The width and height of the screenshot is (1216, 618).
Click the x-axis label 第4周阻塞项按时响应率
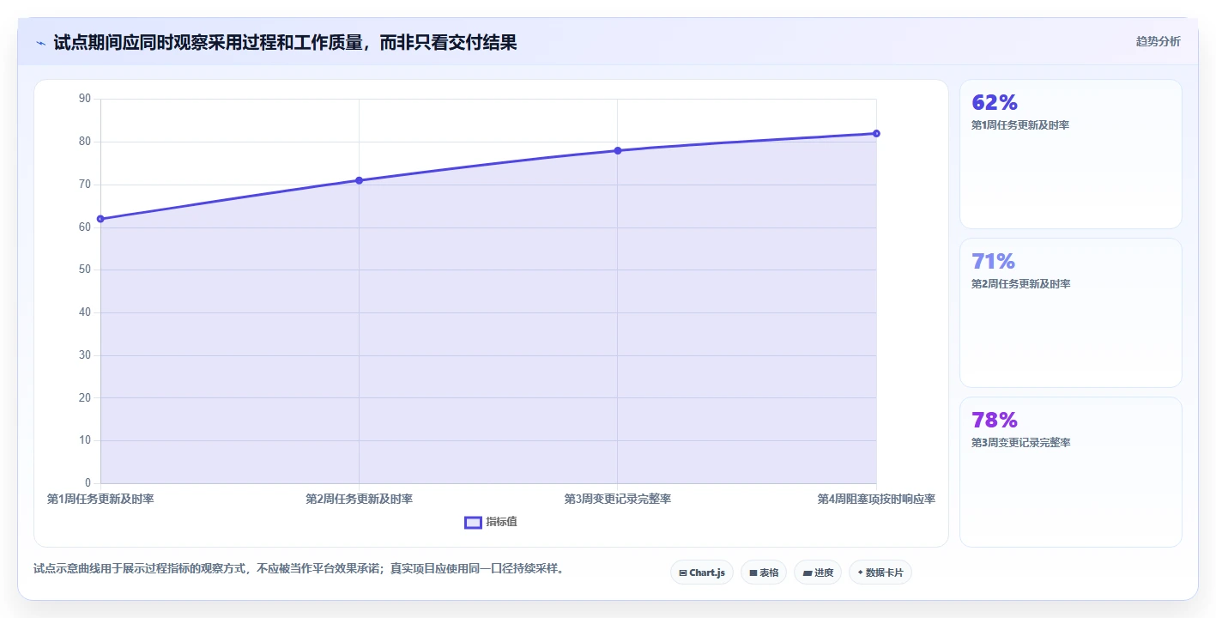pos(876,499)
